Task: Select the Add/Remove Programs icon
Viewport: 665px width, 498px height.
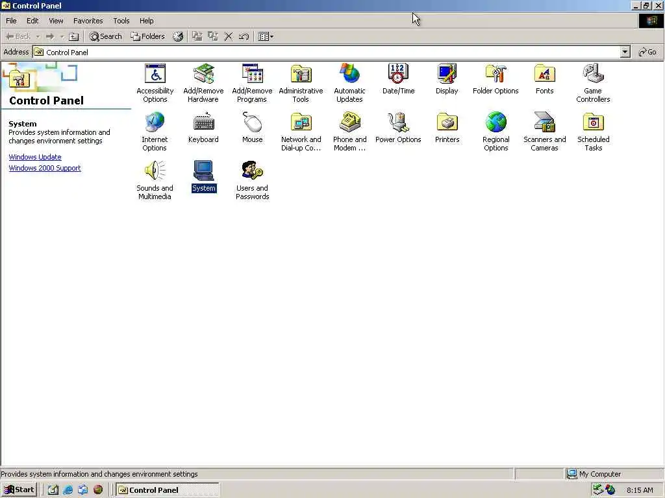Action: point(253,74)
